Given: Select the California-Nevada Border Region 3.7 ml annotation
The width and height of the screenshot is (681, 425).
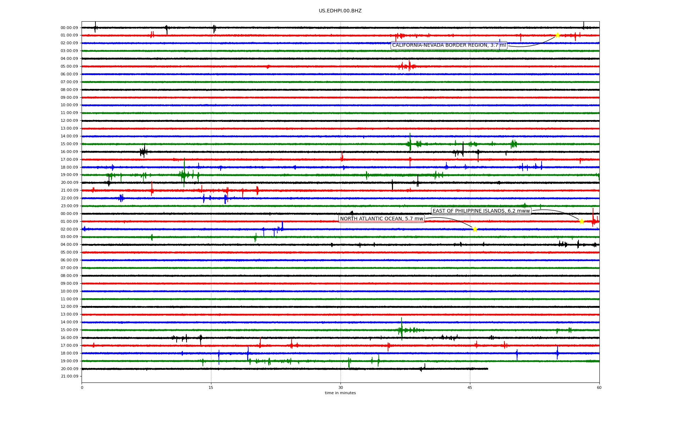Looking at the screenshot, I should pyautogui.click(x=449, y=45).
